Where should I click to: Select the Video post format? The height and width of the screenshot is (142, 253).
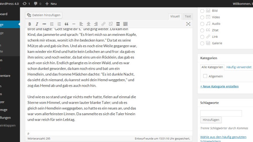tap(202, 17)
